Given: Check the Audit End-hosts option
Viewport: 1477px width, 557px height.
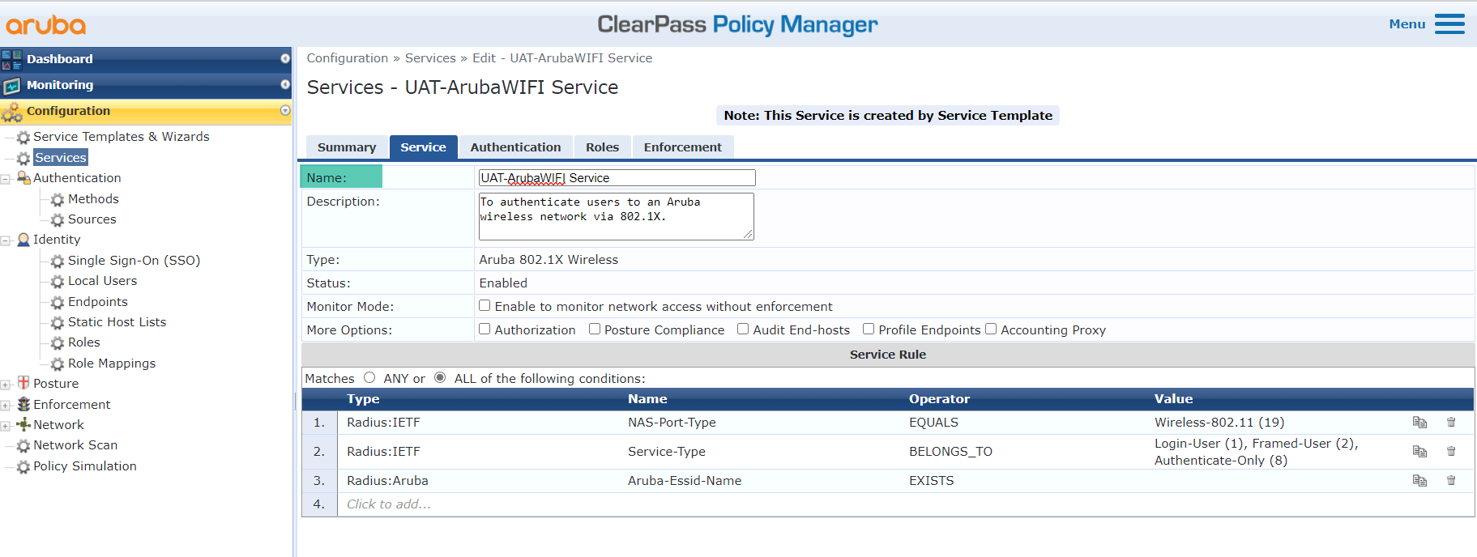Looking at the screenshot, I should coord(743,329).
